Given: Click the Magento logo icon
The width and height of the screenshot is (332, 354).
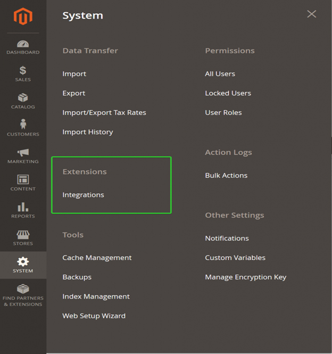Looking at the screenshot, I should [x=23, y=17].
